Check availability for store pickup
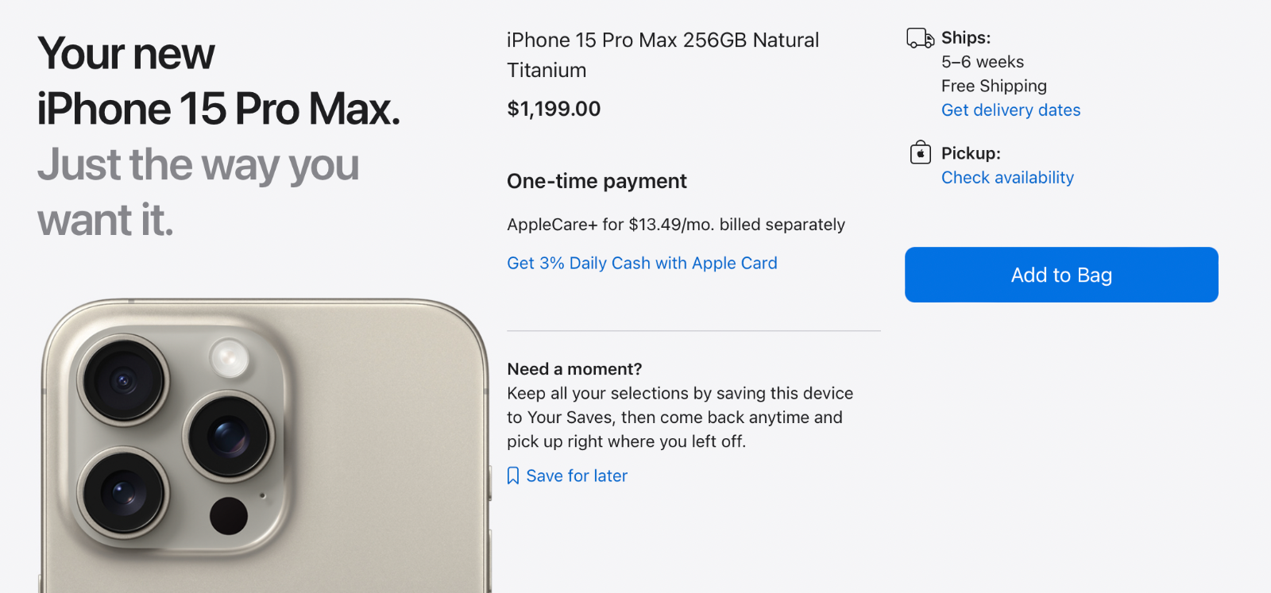Image resolution: width=1271 pixels, height=593 pixels. [1007, 178]
